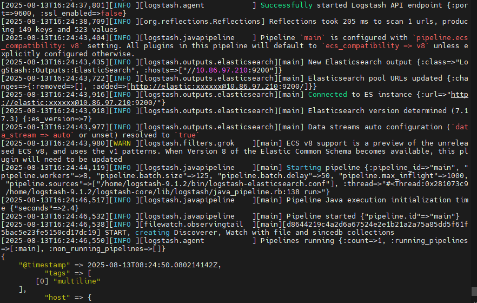Screen dimensions: 477x303
Task: Click the "tags" key in the output
Action: click(57, 273)
